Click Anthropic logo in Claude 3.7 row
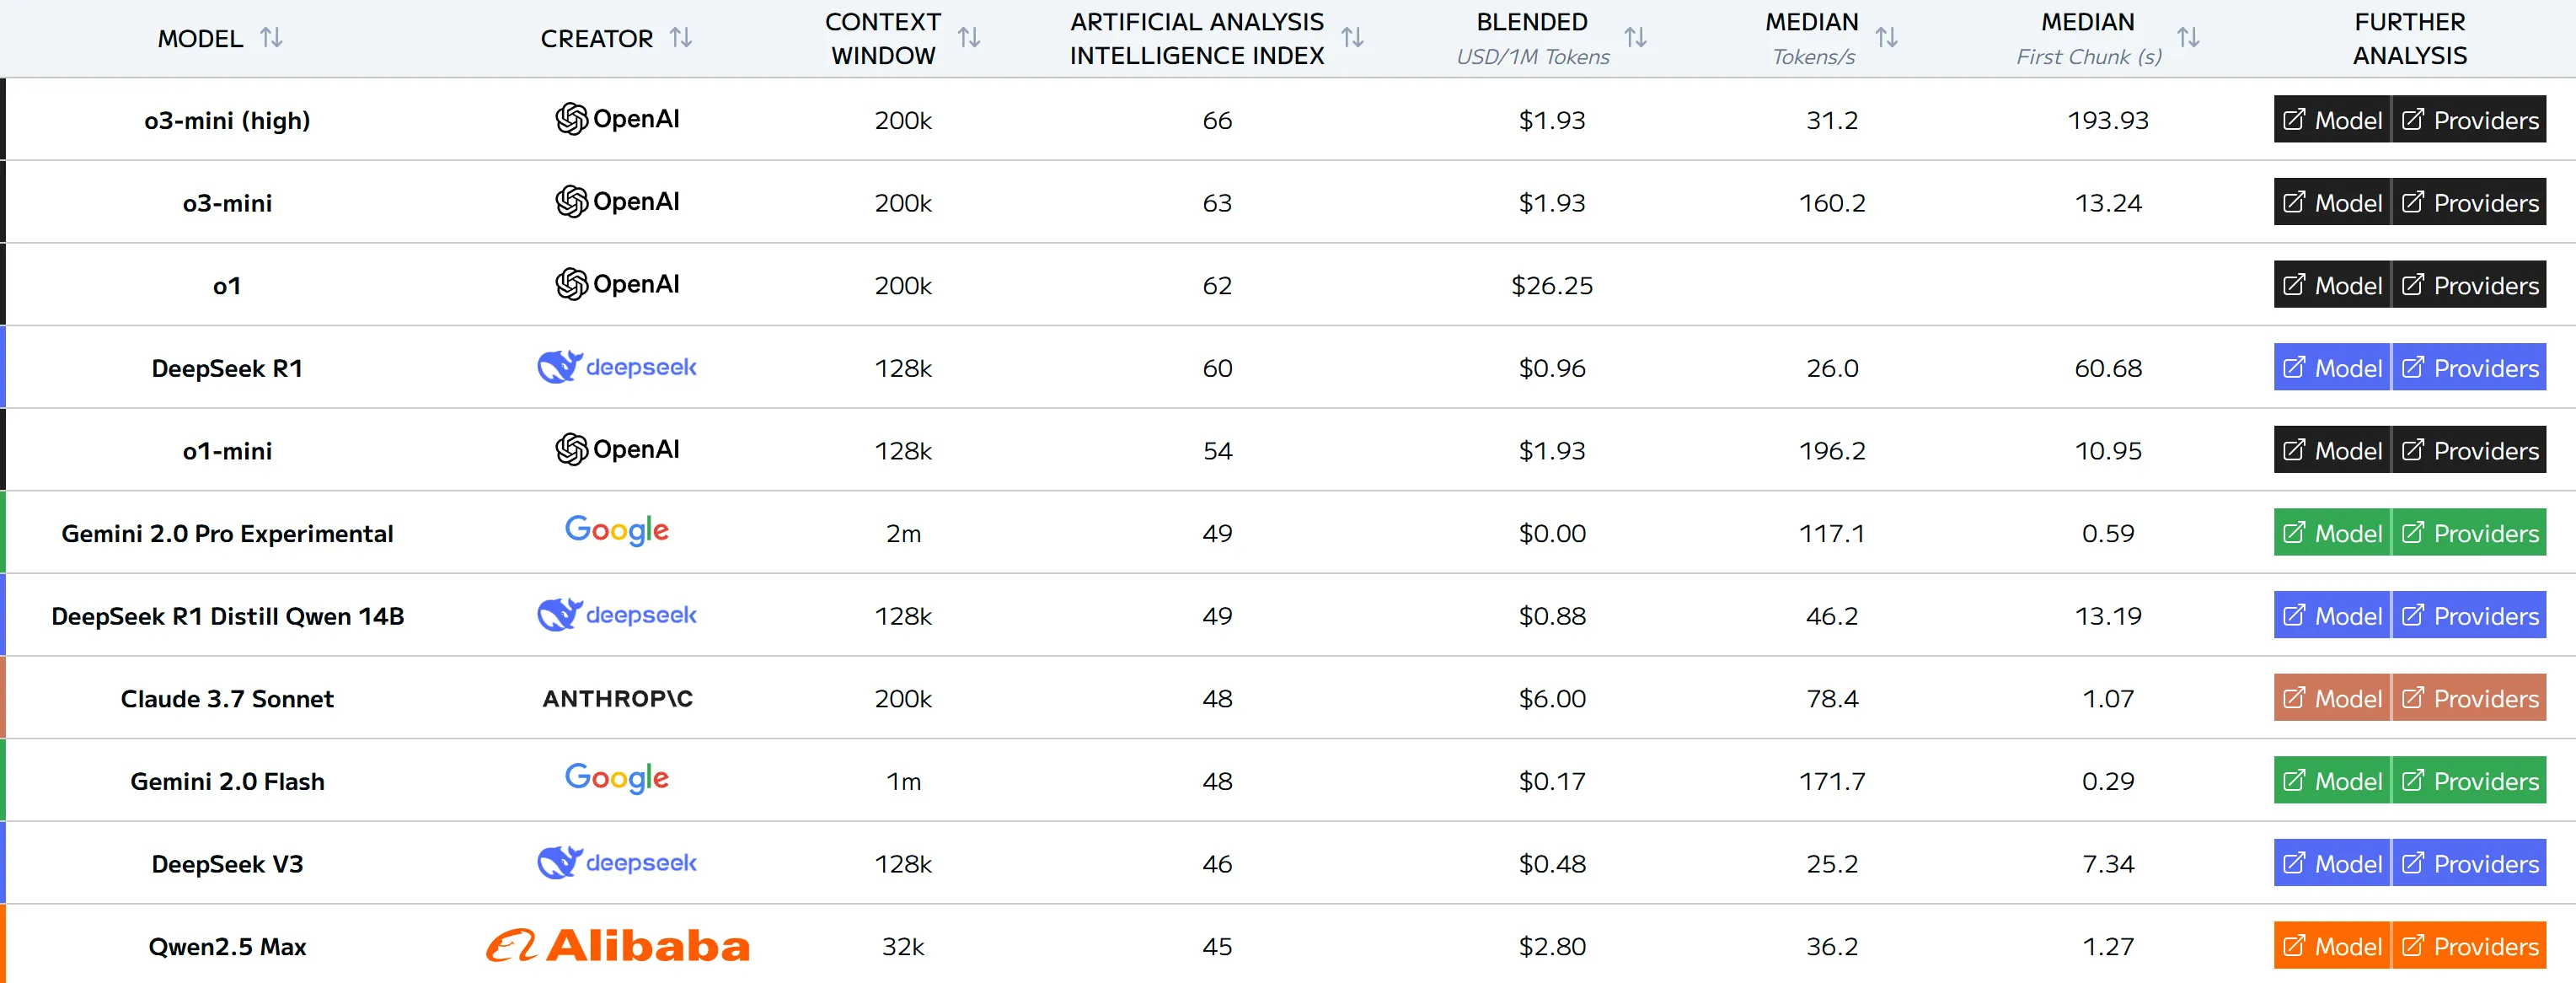2576x983 pixels. click(x=617, y=698)
